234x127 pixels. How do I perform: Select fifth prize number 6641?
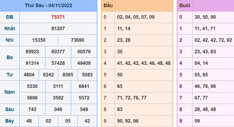[84, 86]
